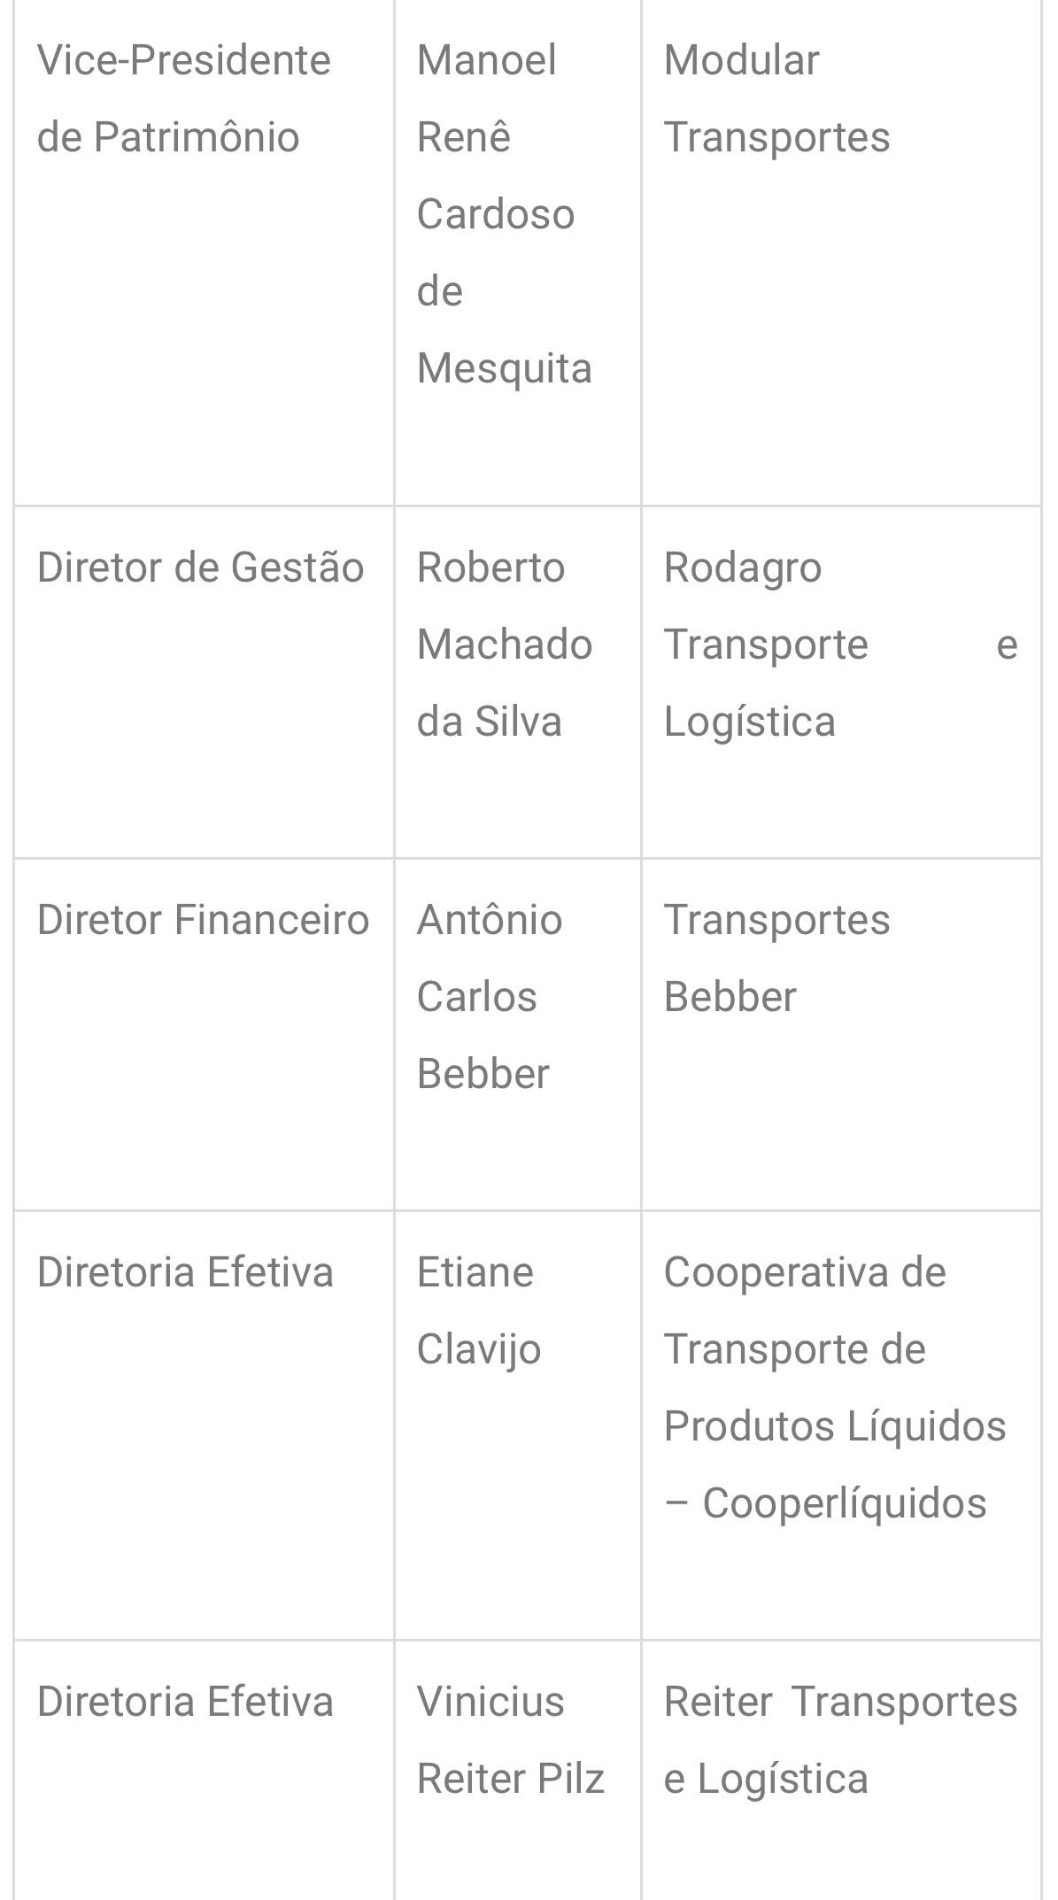The height and width of the screenshot is (1900, 1058).
Task: Select the name Vinicius Reiter Pilz
Action: coord(510,1740)
